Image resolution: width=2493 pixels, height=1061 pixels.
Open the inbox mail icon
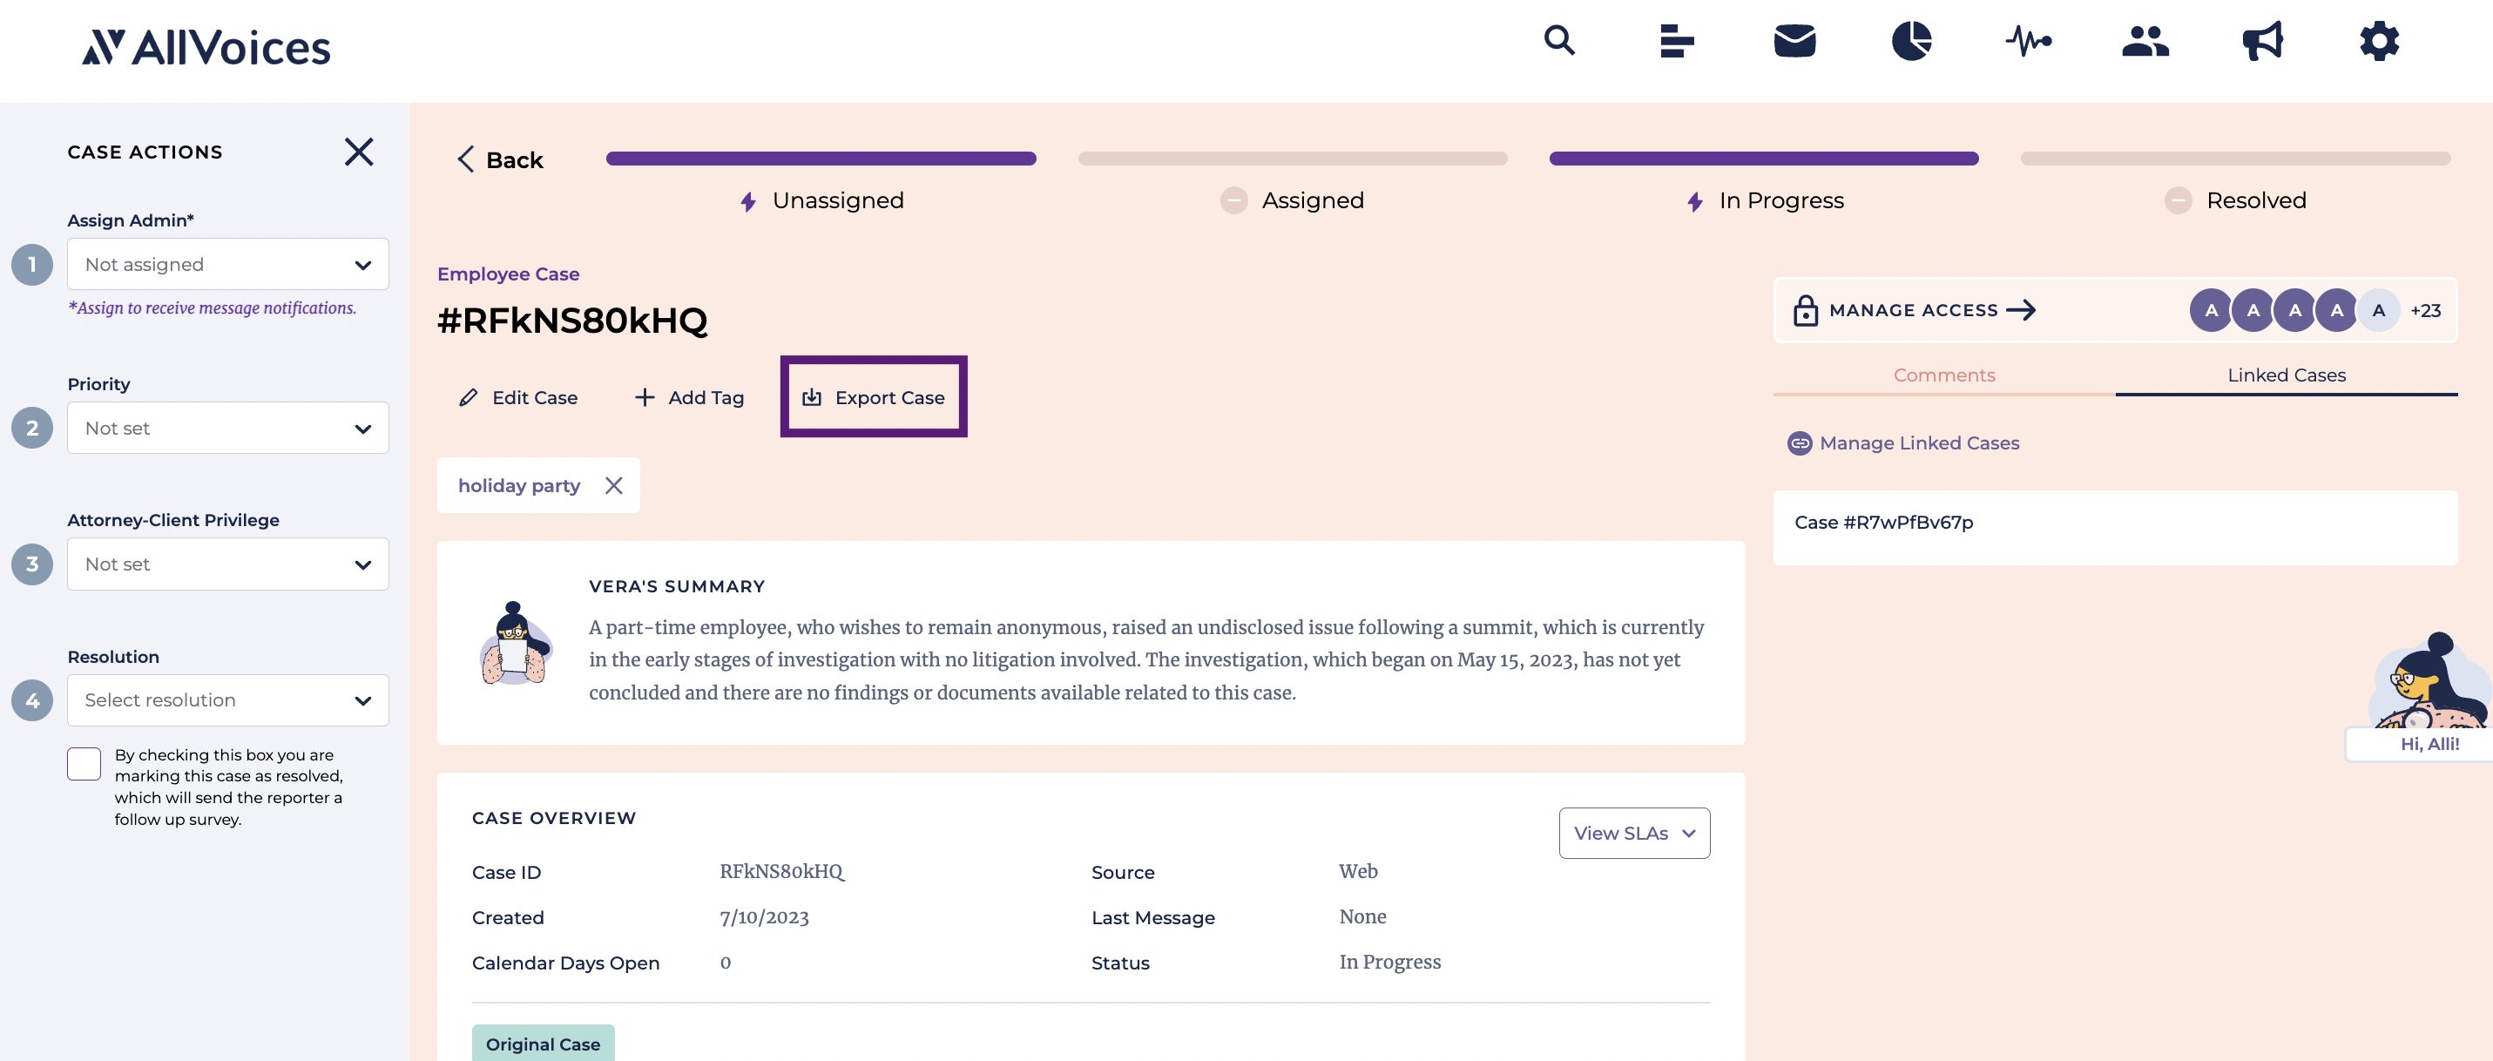pos(1794,42)
